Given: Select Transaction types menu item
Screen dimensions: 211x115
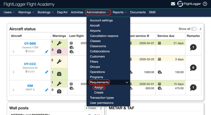Looking at the screenshot, I should 102,98.
